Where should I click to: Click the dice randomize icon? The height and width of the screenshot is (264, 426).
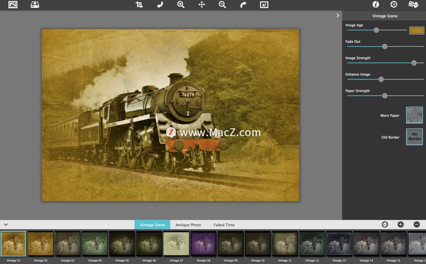pyautogui.click(x=413, y=4)
